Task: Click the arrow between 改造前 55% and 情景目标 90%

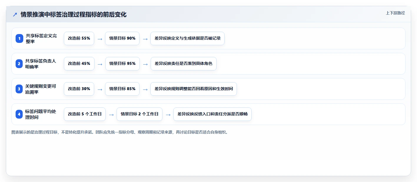Action: point(100,39)
